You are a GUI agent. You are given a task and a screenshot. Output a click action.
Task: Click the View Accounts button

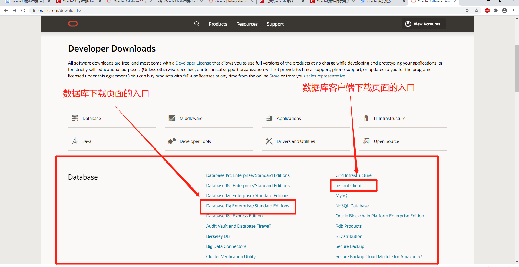click(424, 24)
